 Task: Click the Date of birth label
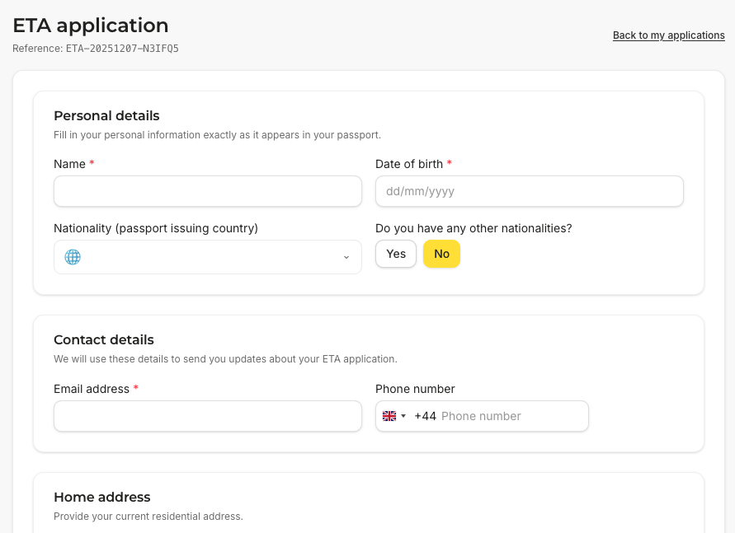[409, 164]
